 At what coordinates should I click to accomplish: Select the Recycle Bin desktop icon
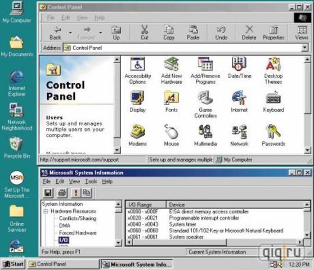tap(17, 148)
